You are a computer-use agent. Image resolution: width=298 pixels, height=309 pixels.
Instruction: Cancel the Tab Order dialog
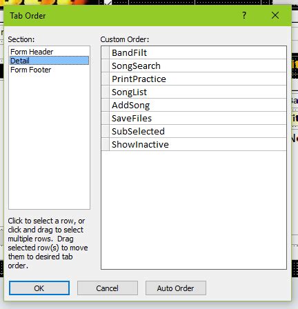(x=108, y=288)
